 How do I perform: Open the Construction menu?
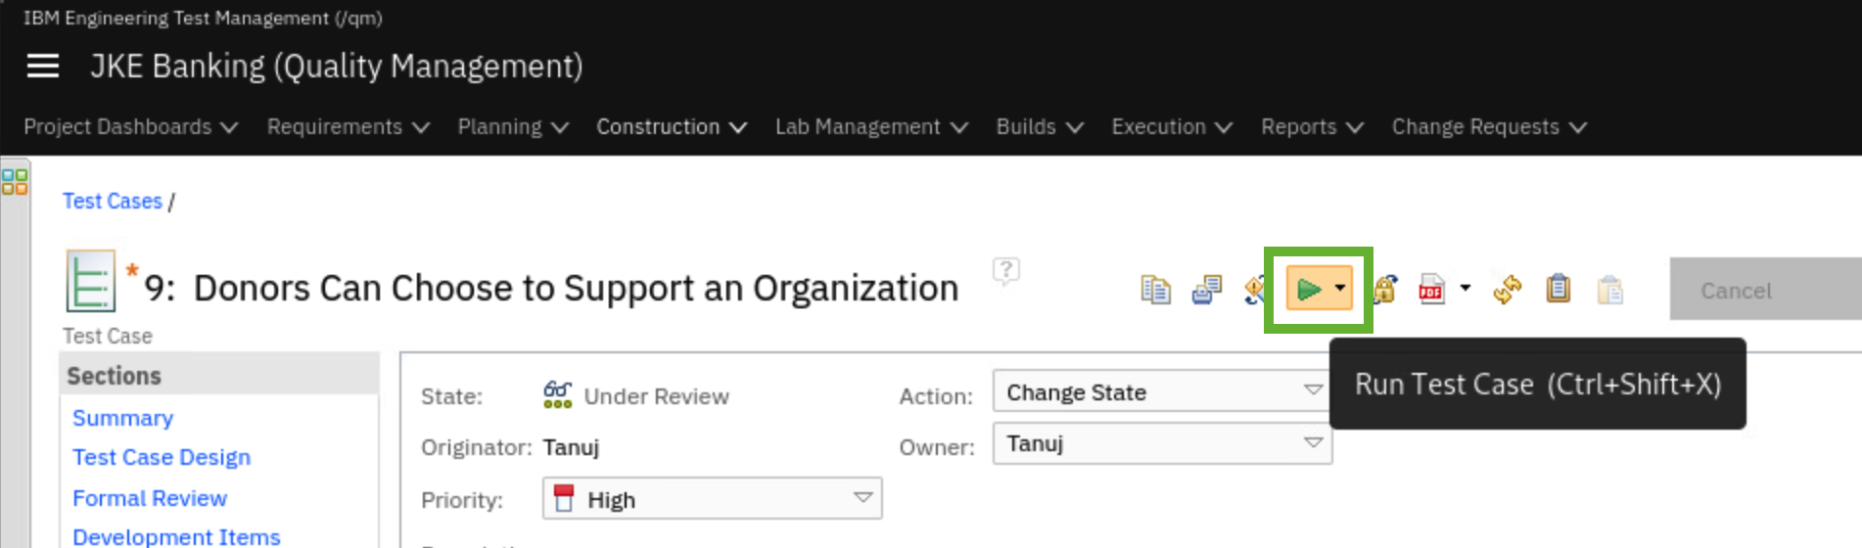pos(671,127)
